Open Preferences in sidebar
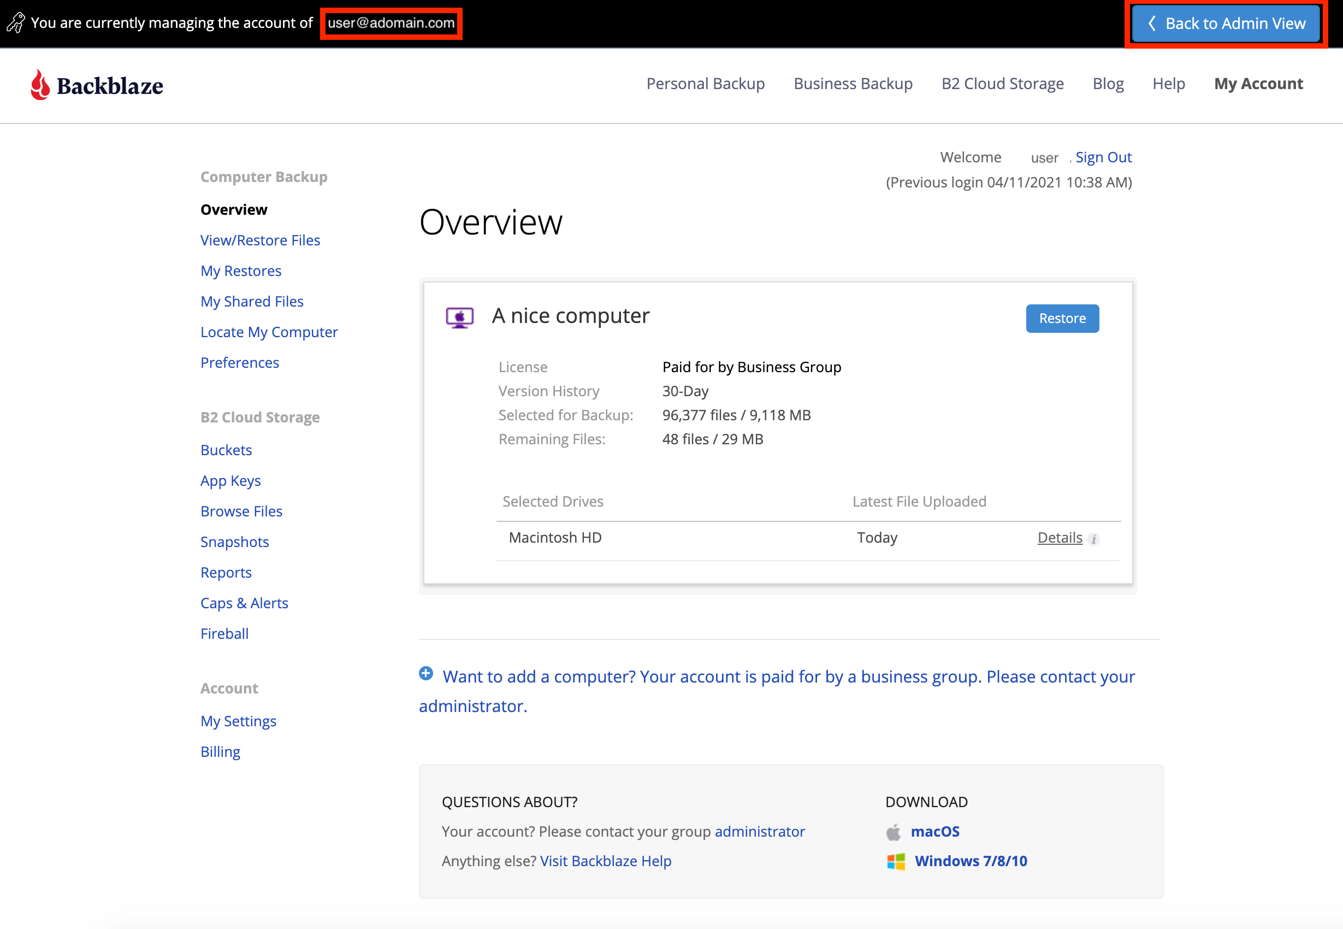 pyautogui.click(x=240, y=363)
